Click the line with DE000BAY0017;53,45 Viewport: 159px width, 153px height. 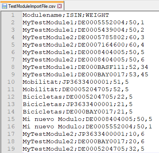coord(85,75)
